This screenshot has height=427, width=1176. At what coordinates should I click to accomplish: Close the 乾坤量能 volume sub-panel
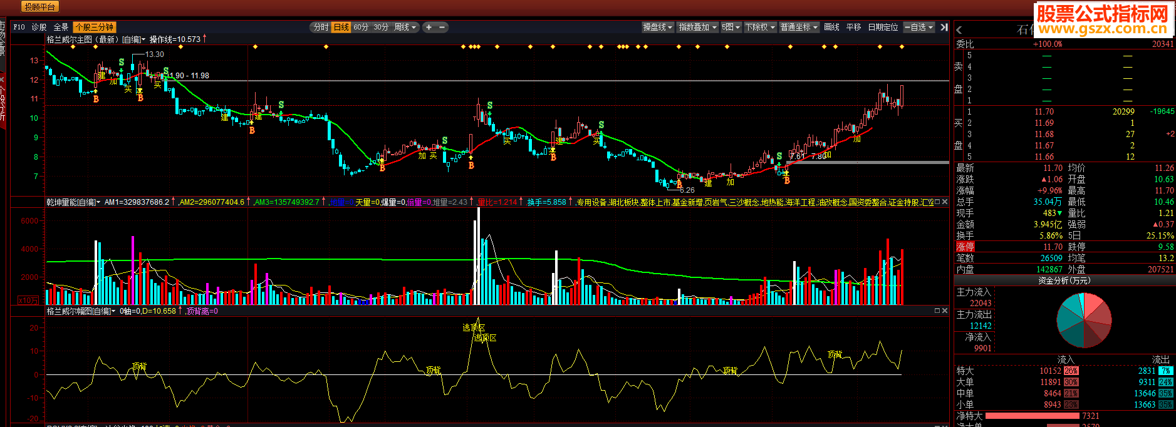(x=945, y=202)
